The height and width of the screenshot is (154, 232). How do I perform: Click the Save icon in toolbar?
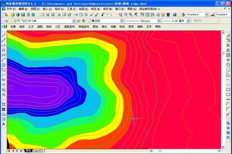53,15
